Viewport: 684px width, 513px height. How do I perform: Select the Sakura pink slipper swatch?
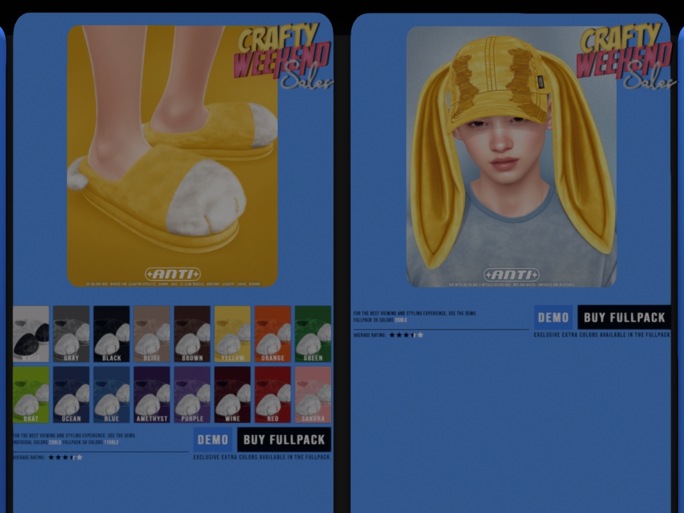313,394
